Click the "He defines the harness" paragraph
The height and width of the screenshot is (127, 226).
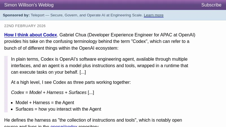93,120
